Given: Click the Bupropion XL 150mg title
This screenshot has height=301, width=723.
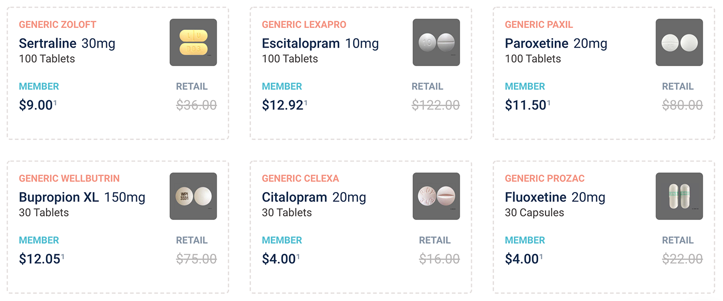Looking at the screenshot, I should tap(82, 197).
